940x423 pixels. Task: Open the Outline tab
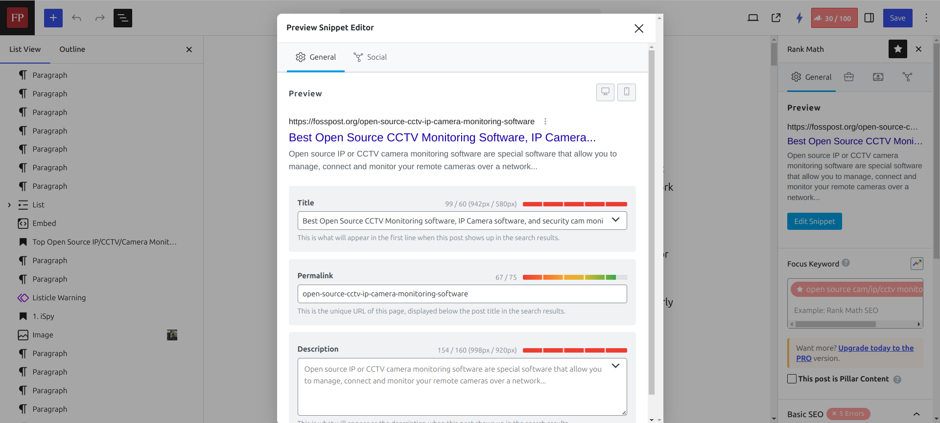72,49
